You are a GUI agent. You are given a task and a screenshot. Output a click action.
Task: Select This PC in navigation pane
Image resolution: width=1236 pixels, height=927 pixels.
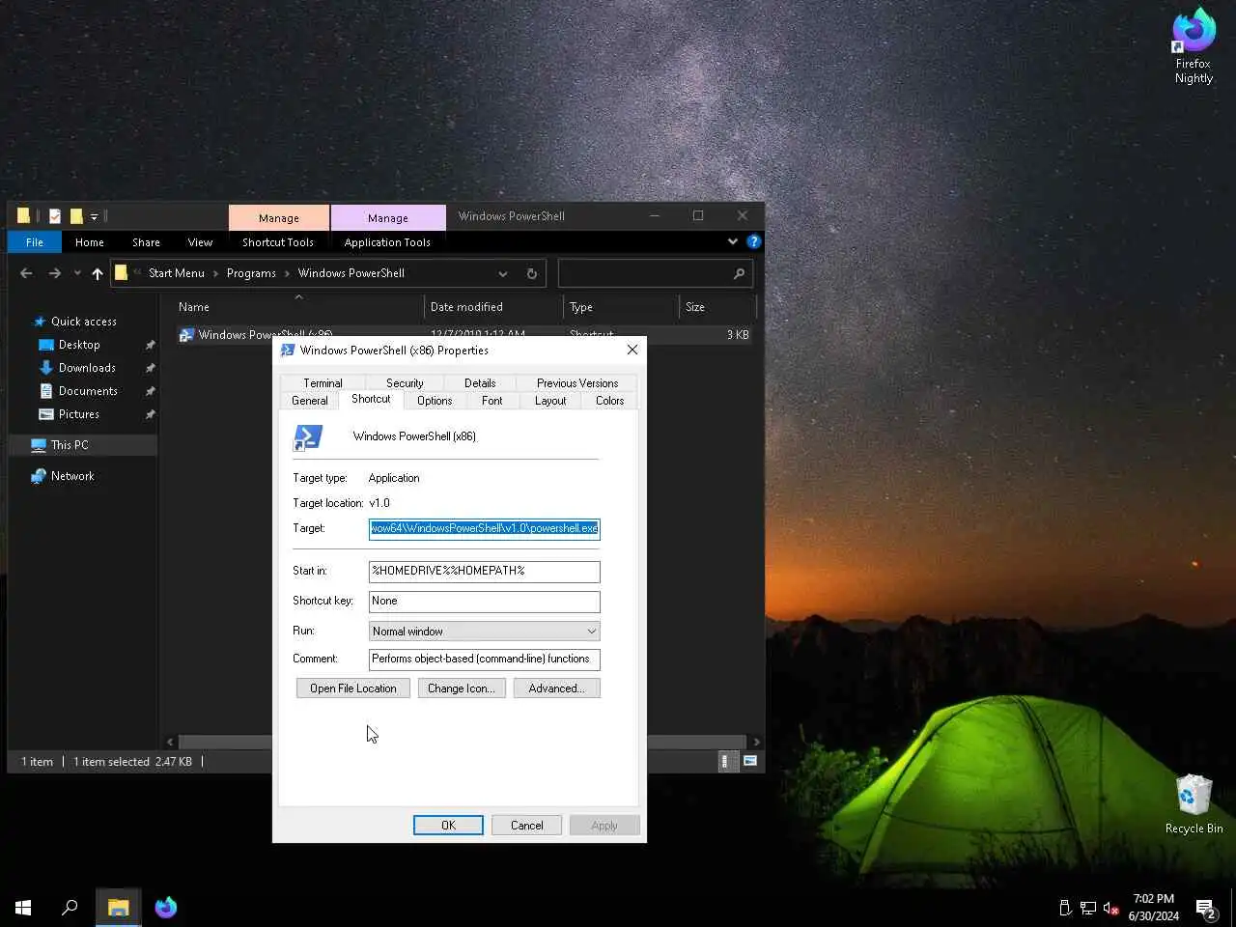pos(70,445)
